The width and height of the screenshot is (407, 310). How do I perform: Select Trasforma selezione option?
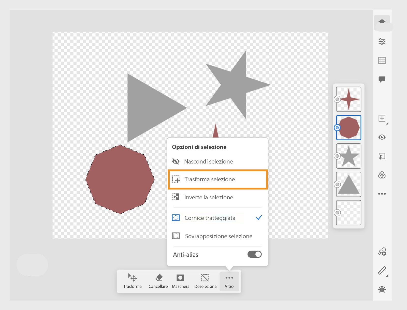click(217, 179)
